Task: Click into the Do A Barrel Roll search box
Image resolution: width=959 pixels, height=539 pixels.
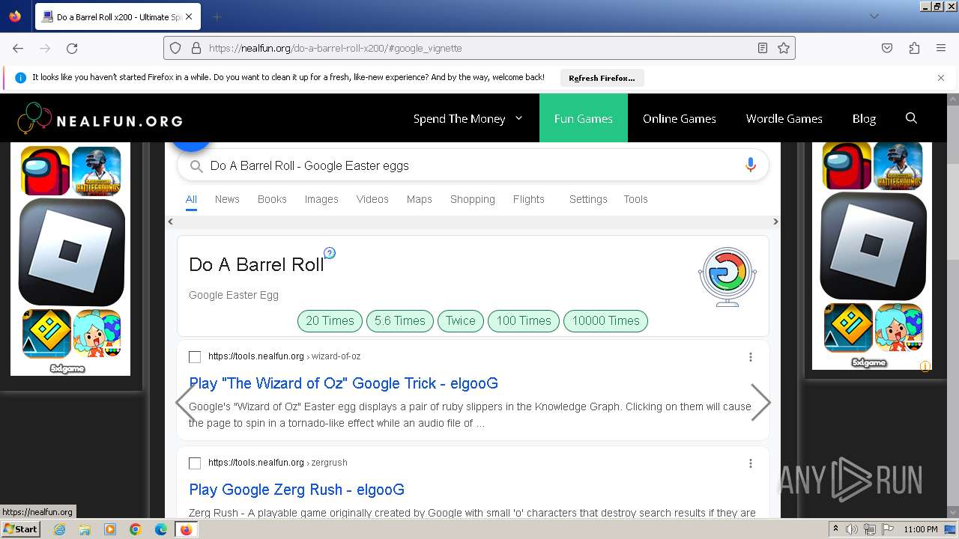Action: pyautogui.click(x=473, y=165)
